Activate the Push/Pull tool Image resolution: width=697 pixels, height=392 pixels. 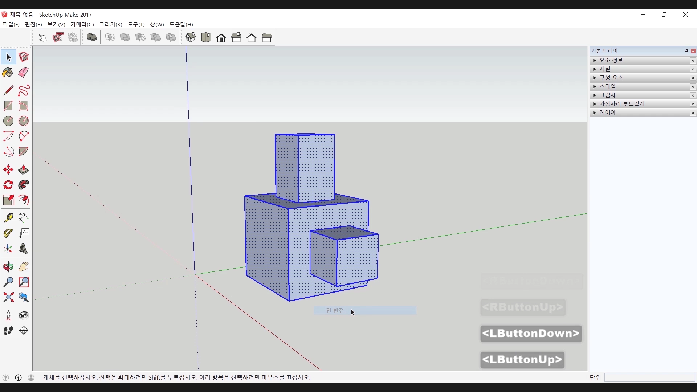[x=24, y=170]
